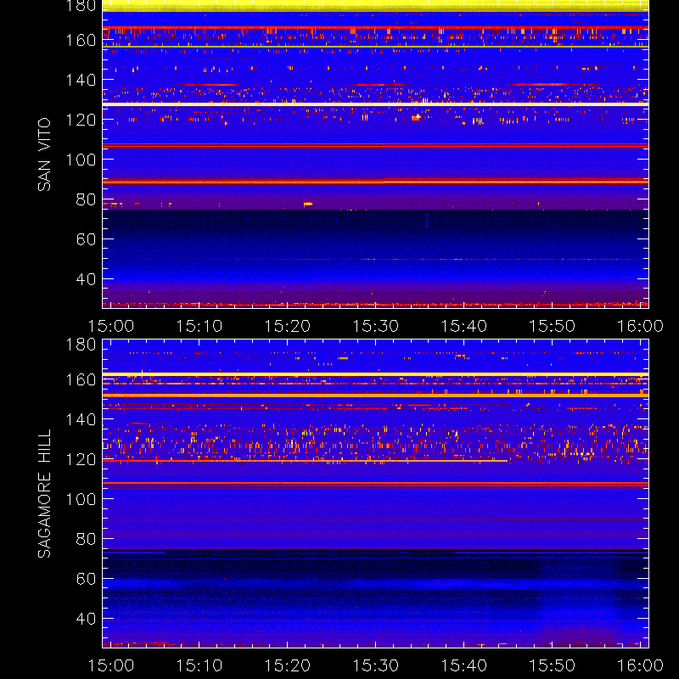This screenshot has height=679, width=679.
Task: Click 15:40 time label under San Vito plot
Action: 464,326
